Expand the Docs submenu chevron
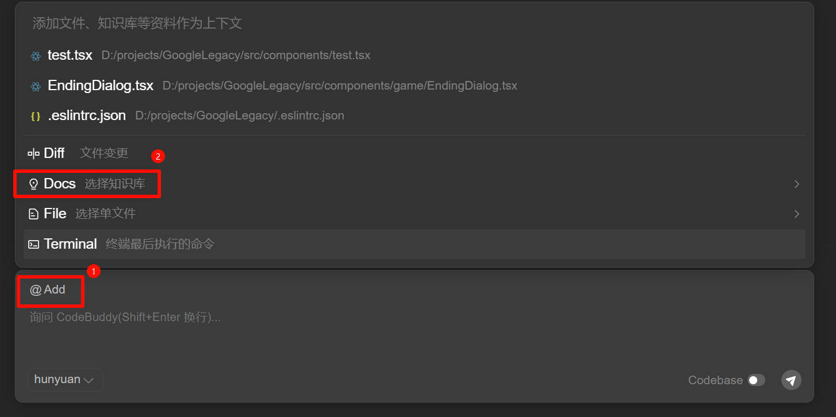Screen dimensions: 836x417 (x=796, y=184)
